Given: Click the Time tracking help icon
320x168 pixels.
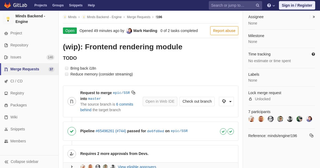Looking at the screenshot, I should [313, 54].
